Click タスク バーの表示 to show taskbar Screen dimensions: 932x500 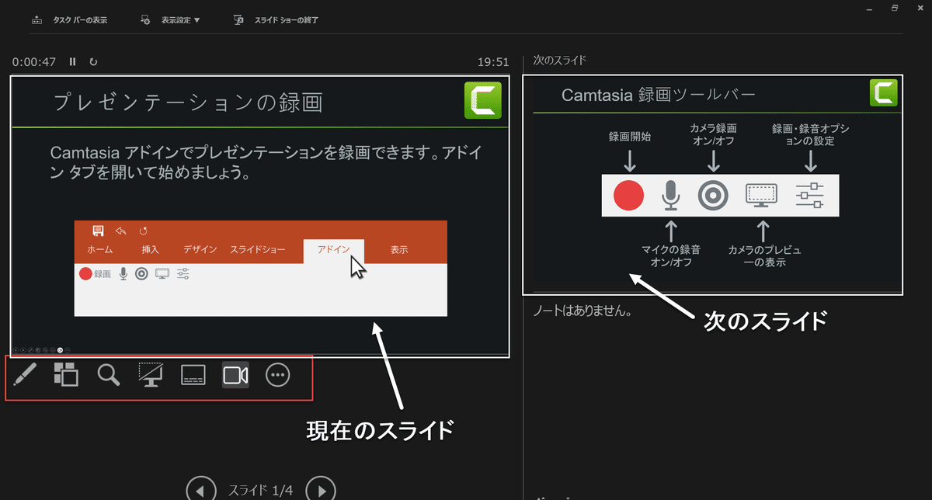(69, 20)
